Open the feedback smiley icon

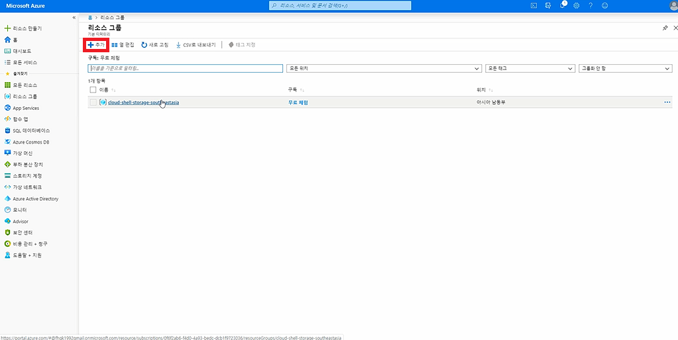coord(605,5)
